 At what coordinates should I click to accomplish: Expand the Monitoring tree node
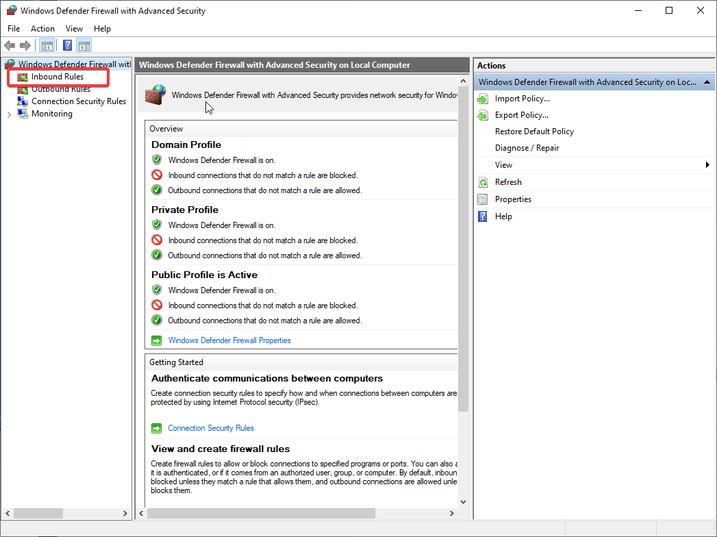click(9, 114)
